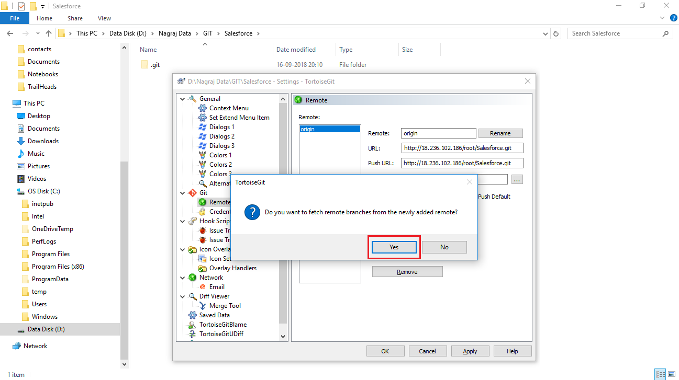Click the Network globe icon in tree
The height and width of the screenshot is (380, 679).
[192, 278]
